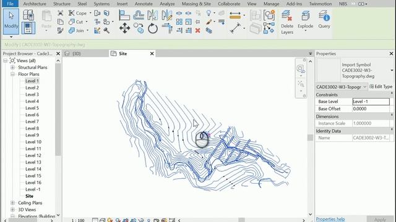Image resolution: width=396 pixels, height=222 pixels.
Task: Click the Hide in View light bulb icon
Action: click(x=209, y=13)
